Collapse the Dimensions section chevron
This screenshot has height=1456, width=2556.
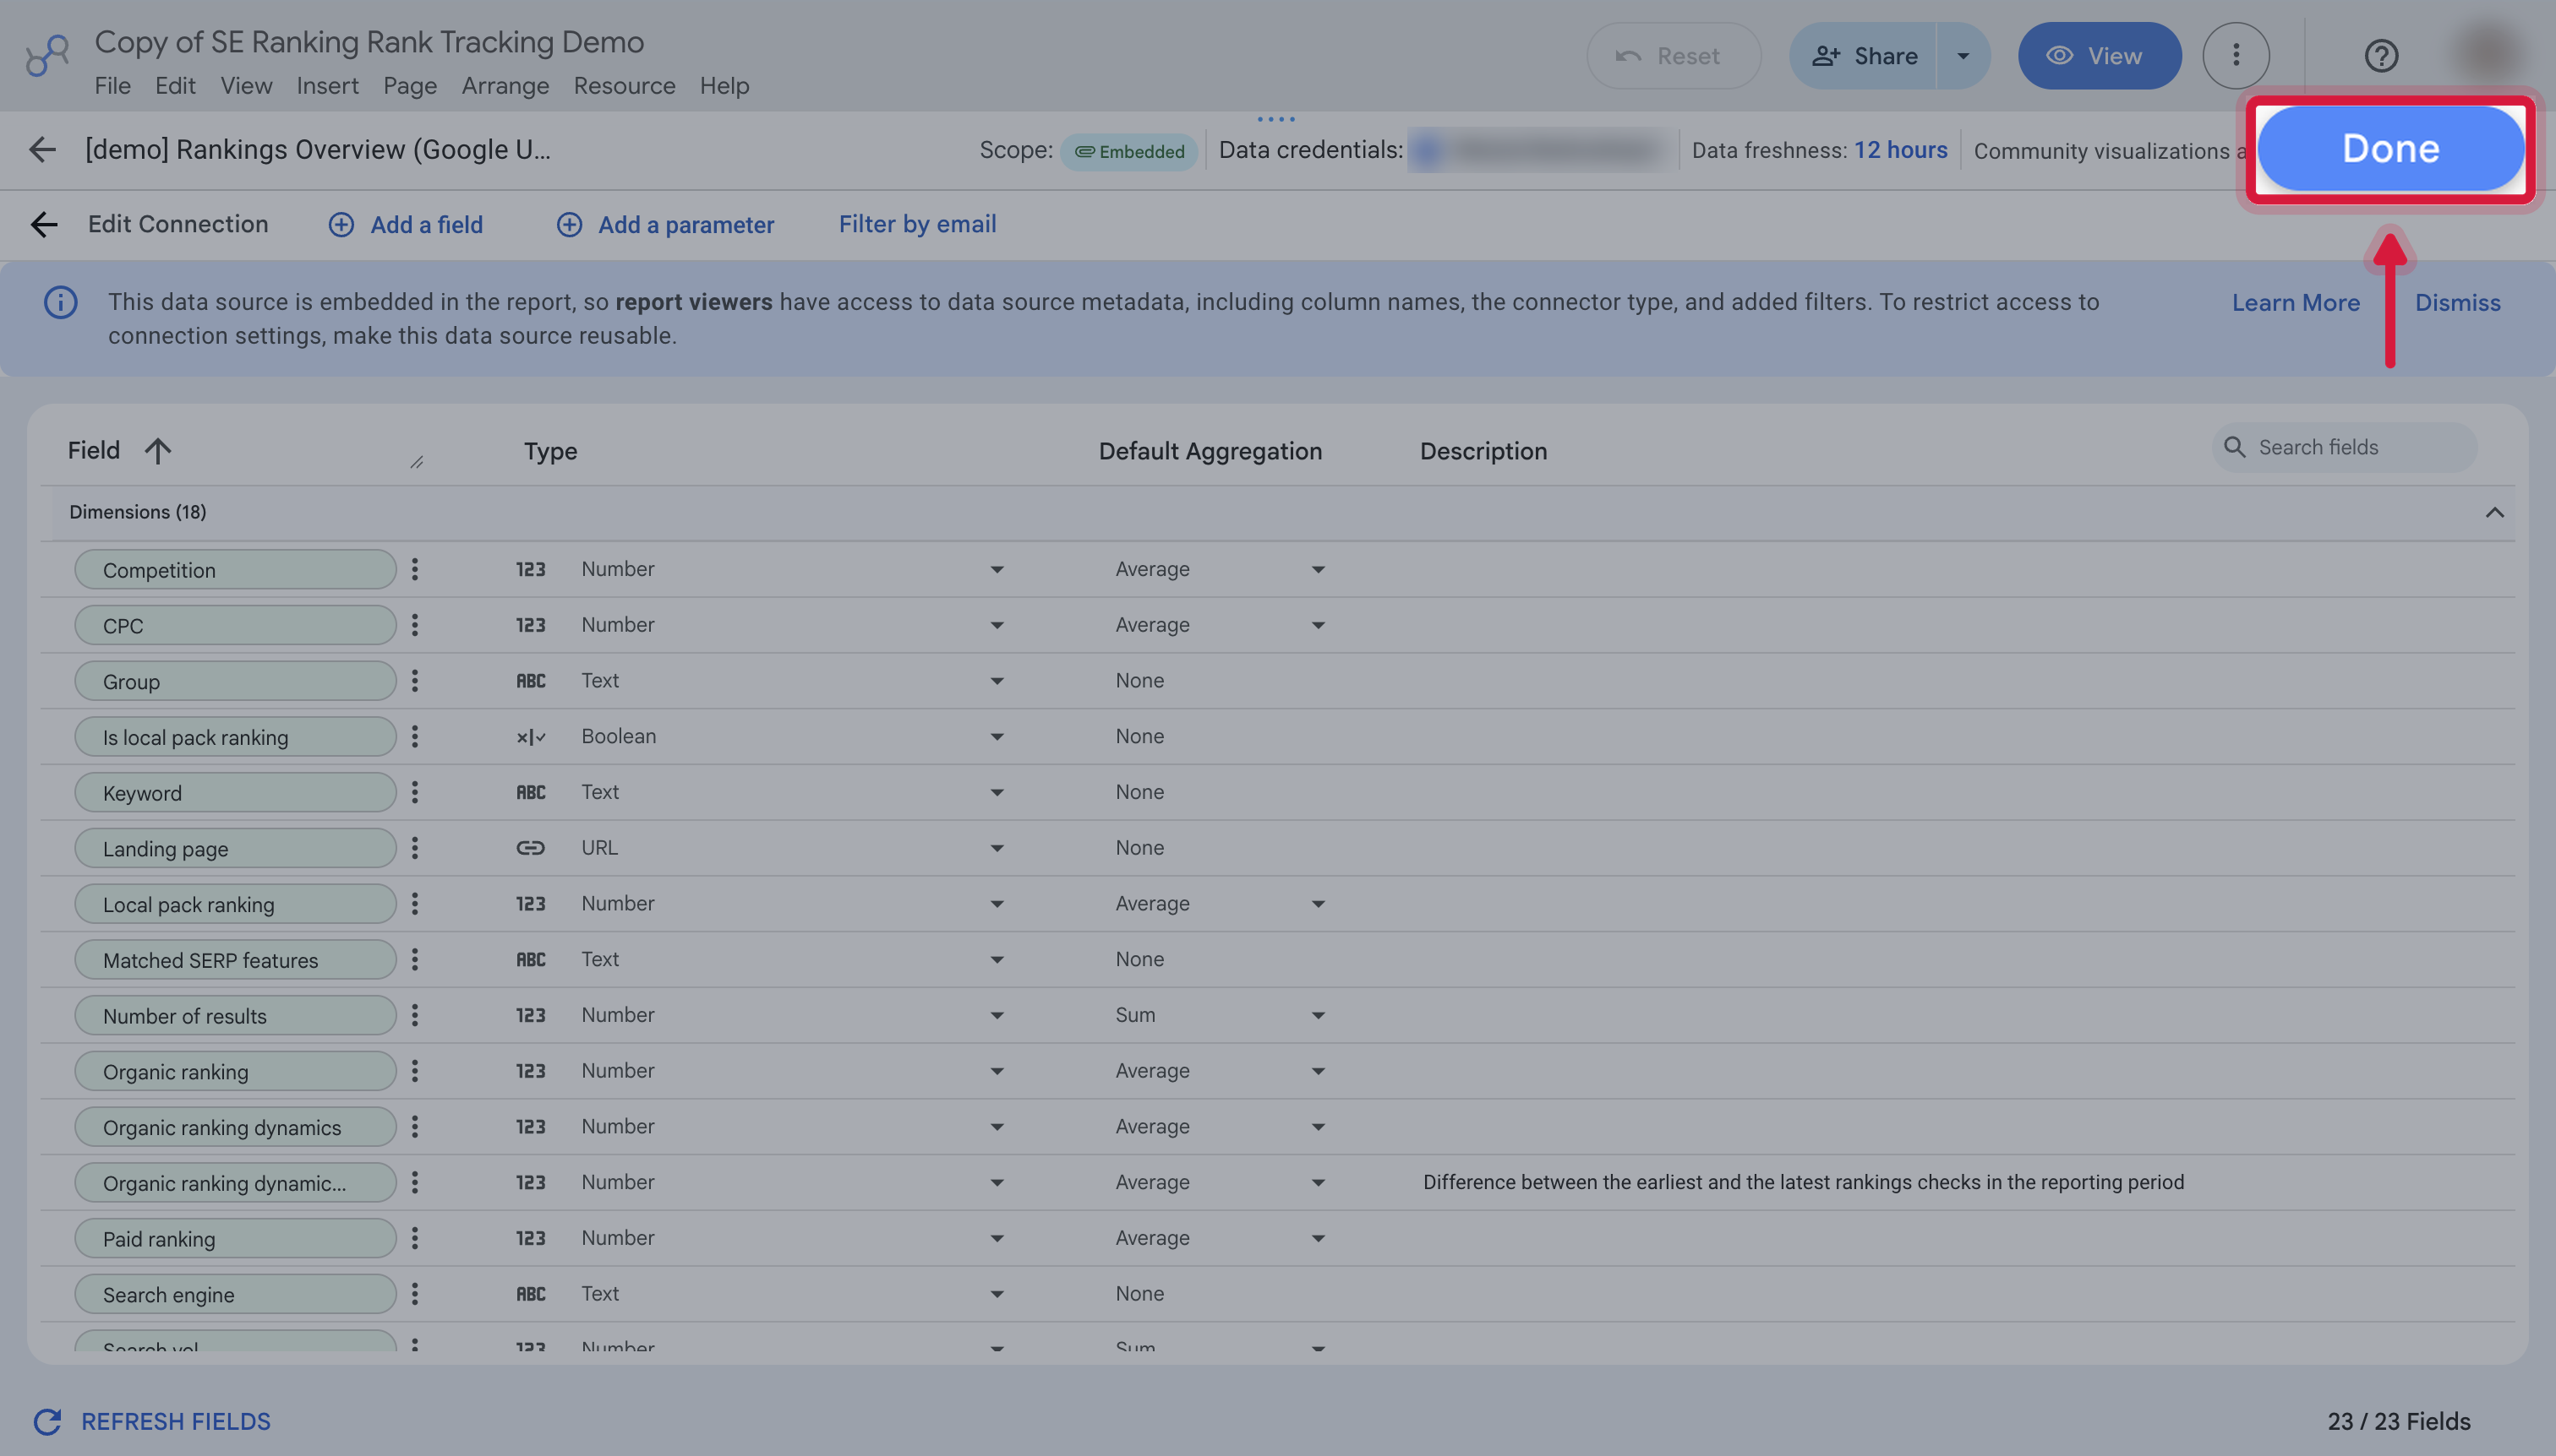click(2494, 512)
